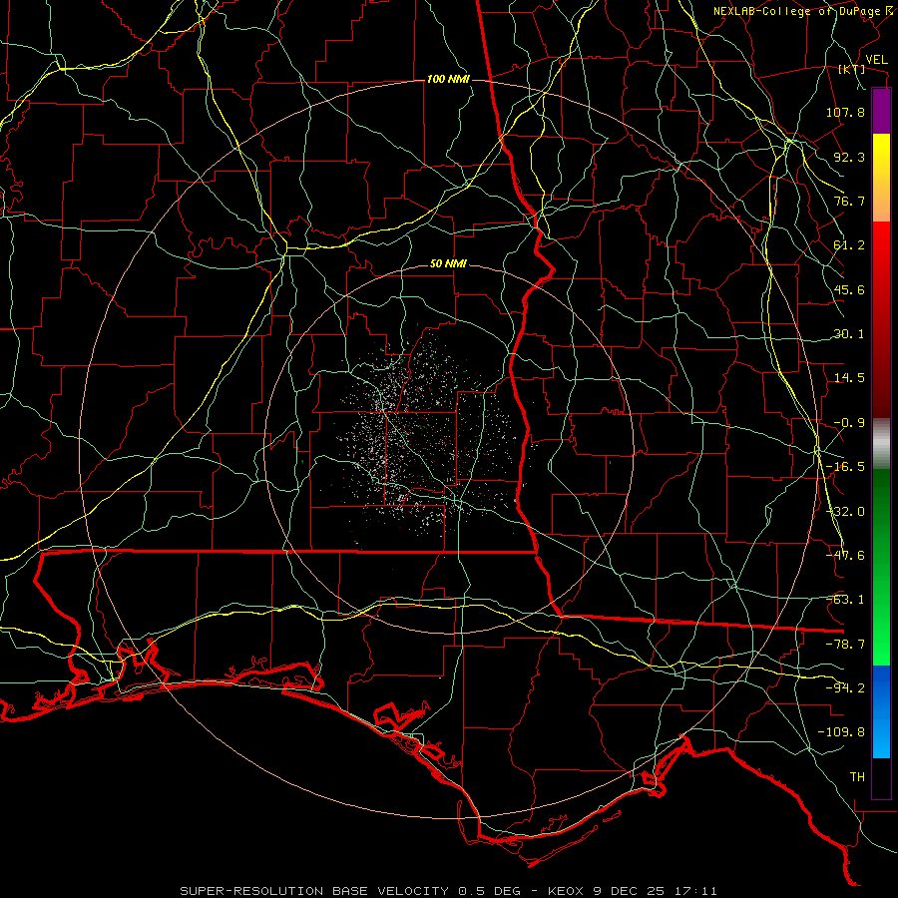The height and width of the screenshot is (898, 898).
Task: Pick the blue segment of color scale
Action: click(x=881, y=711)
